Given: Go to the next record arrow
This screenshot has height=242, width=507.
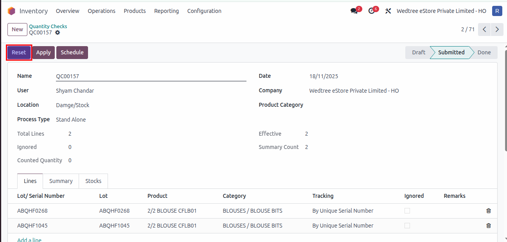Looking at the screenshot, I should pos(497,29).
